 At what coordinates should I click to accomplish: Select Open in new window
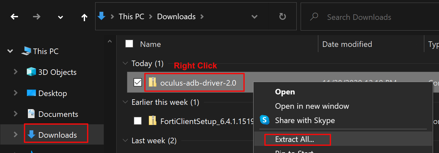pyautogui.click(x=312, y=106)
